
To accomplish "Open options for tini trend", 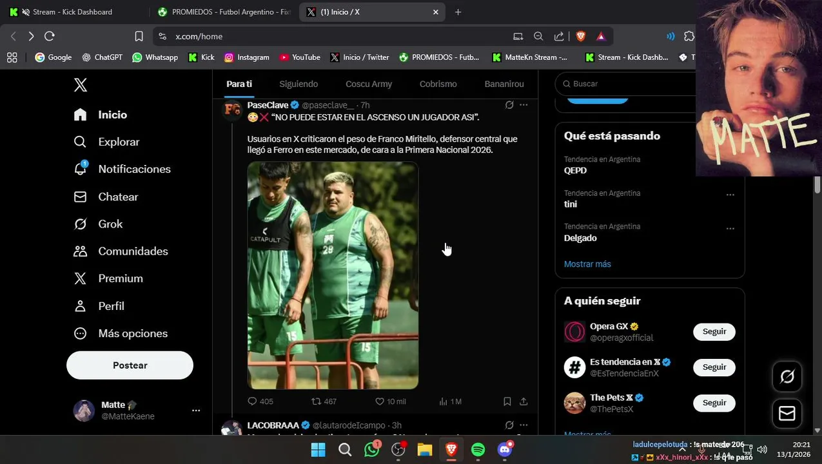I will click(730, 195).
